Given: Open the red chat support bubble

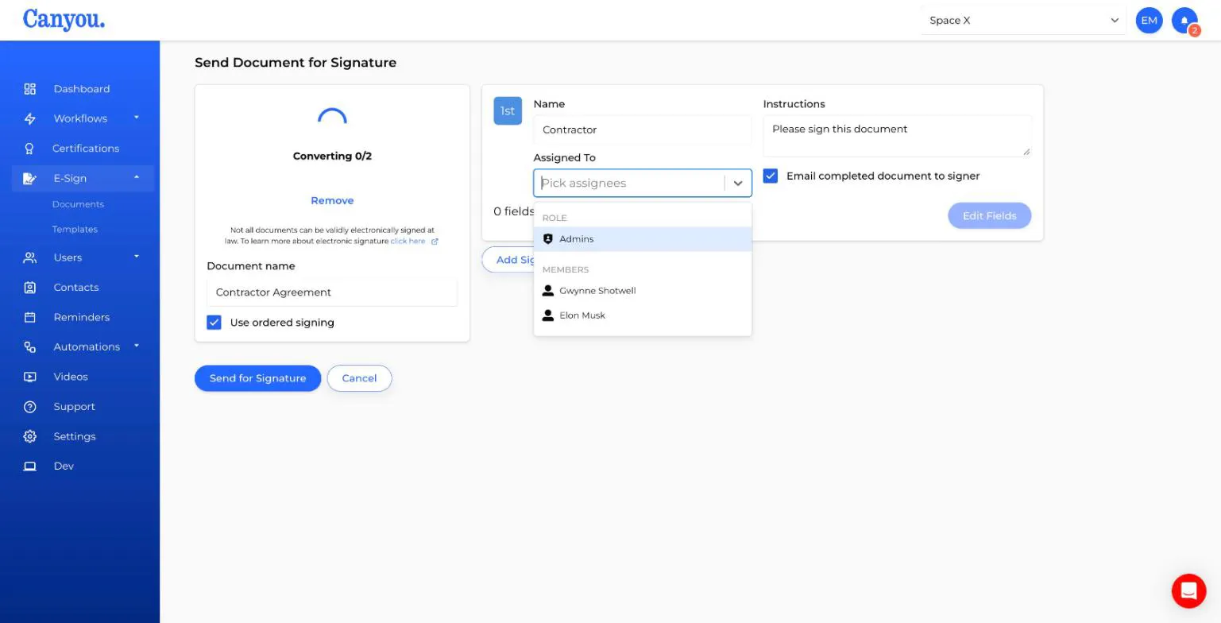Looking at the screenshot, I should [x=1188, y=590].
